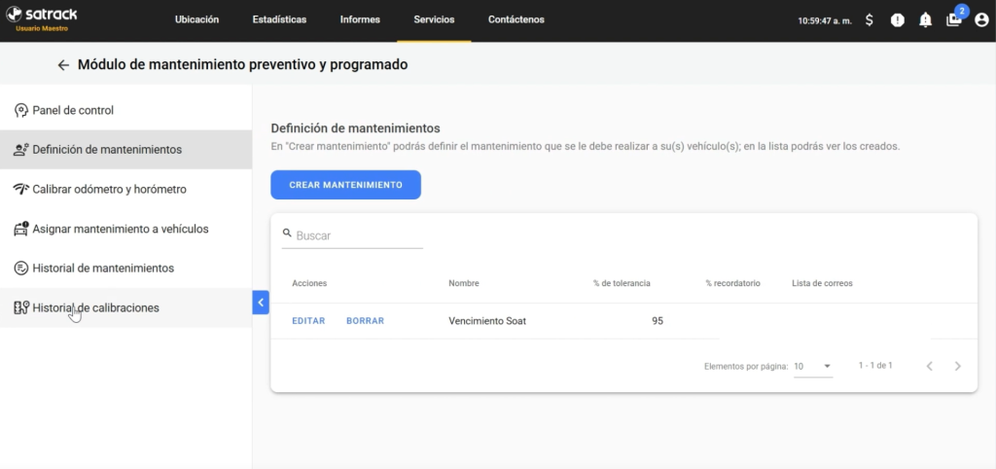This screenshot has height=469, width=996.
Task: Click the clock showing 10:59:47 a. m.
Action: pos(825,21)
